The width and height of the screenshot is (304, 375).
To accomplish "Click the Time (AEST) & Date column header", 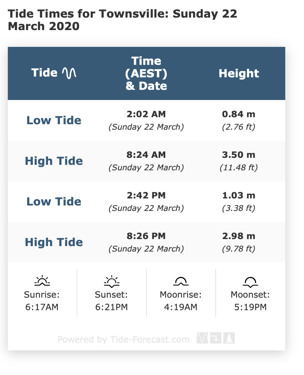I will 146,73.
